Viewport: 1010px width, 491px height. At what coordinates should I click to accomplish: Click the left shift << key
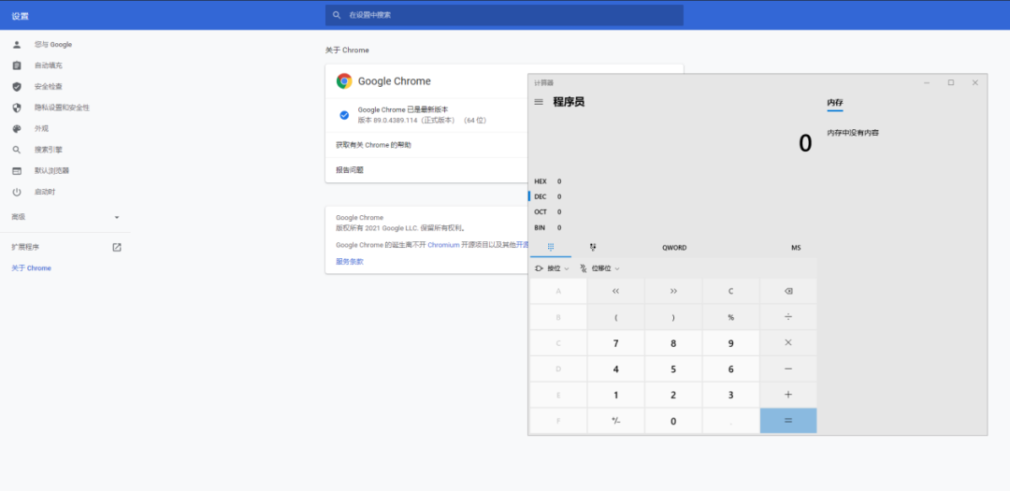coord(615,291)
